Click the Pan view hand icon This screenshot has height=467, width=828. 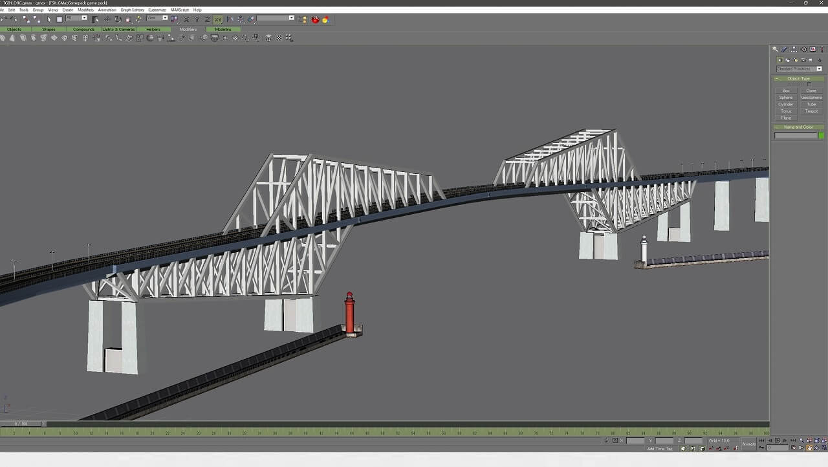pos(809,448)
